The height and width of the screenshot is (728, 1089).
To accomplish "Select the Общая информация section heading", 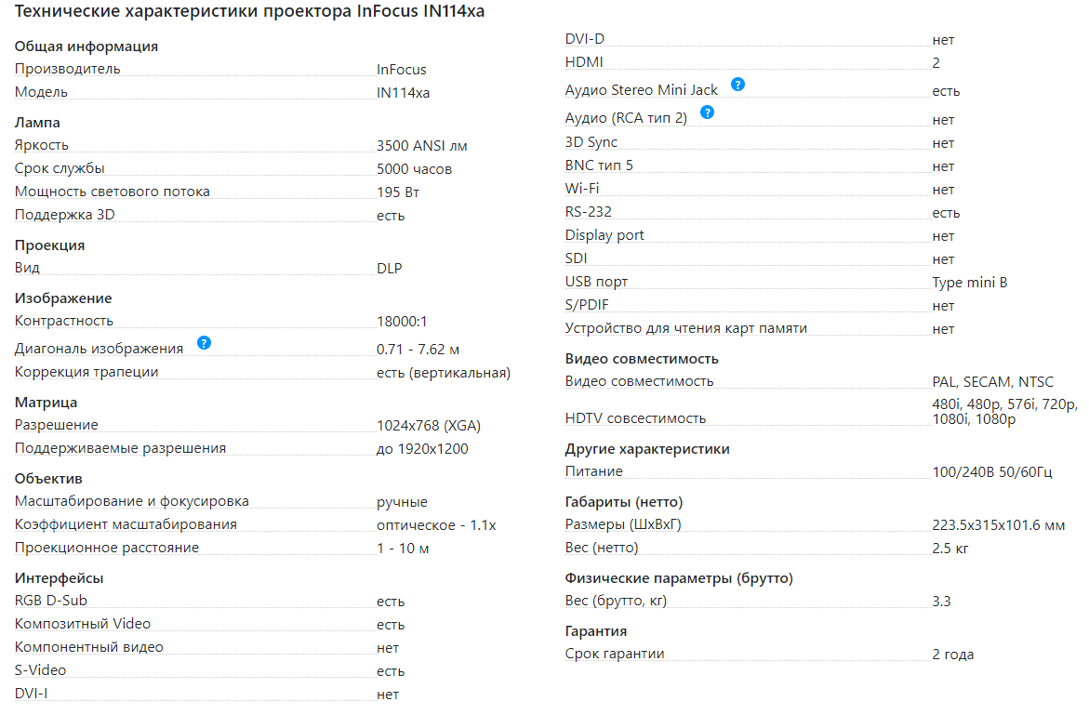I will [86, 46].
